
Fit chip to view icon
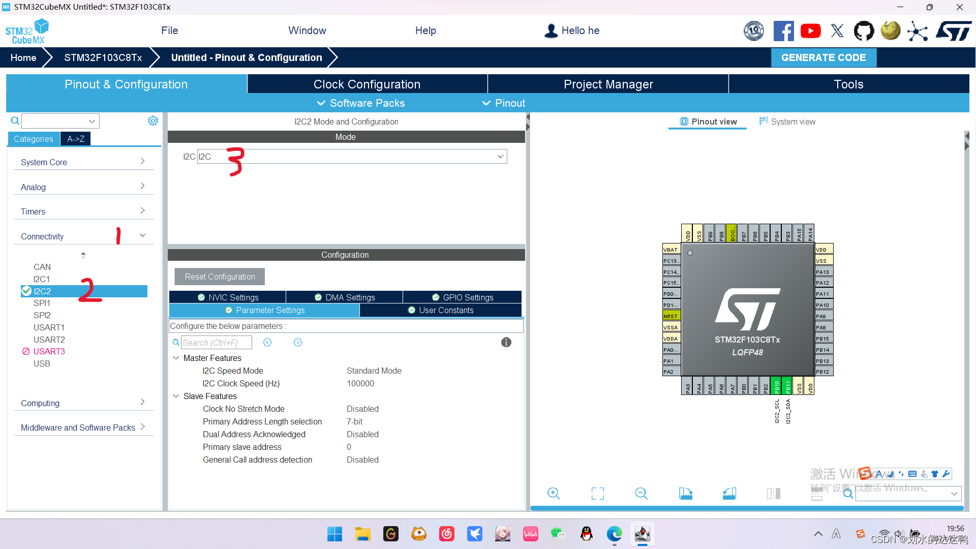point(598,493)
